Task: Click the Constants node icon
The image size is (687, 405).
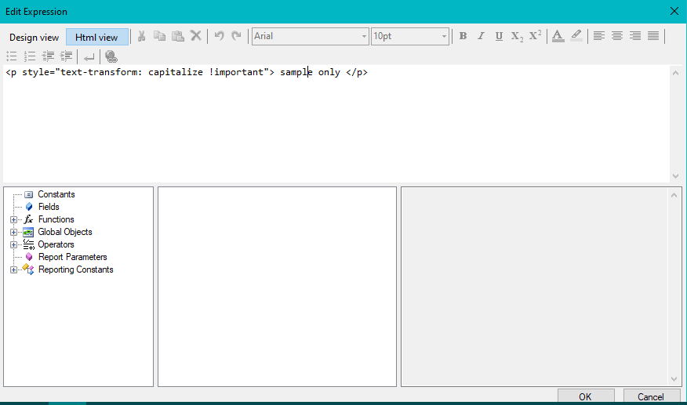Action: tap(28, 194)
